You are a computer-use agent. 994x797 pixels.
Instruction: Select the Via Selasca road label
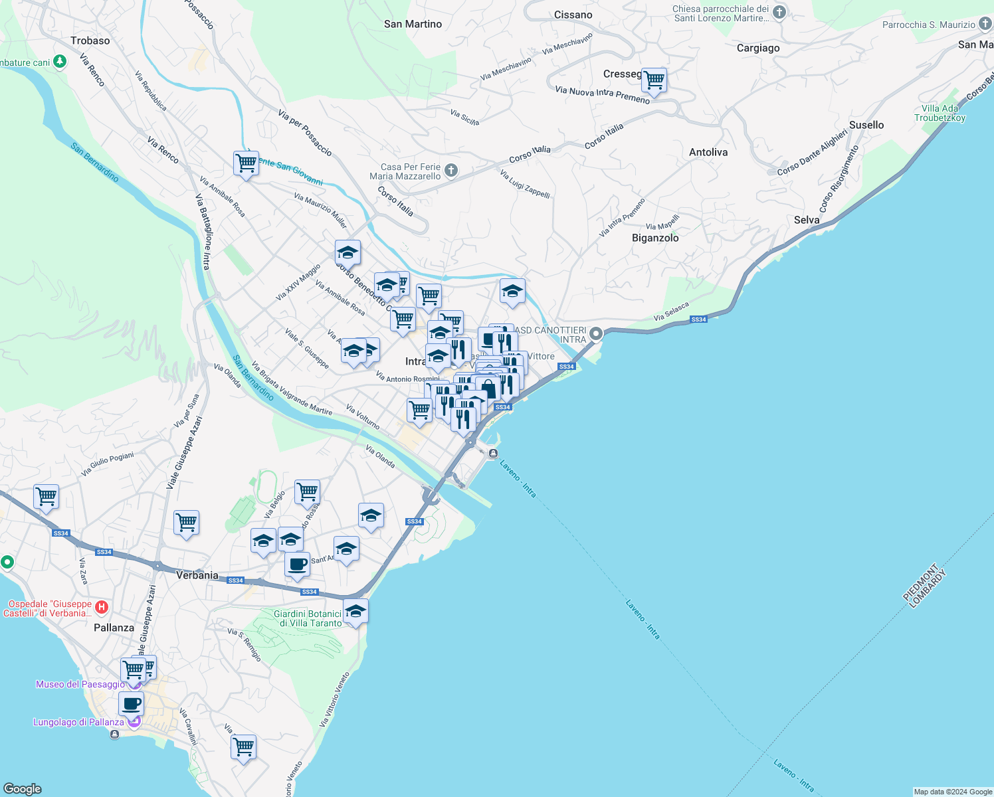coord(671,312)
